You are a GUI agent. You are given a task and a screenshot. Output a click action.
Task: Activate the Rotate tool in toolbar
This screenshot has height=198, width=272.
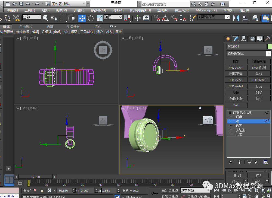(91, 18)
